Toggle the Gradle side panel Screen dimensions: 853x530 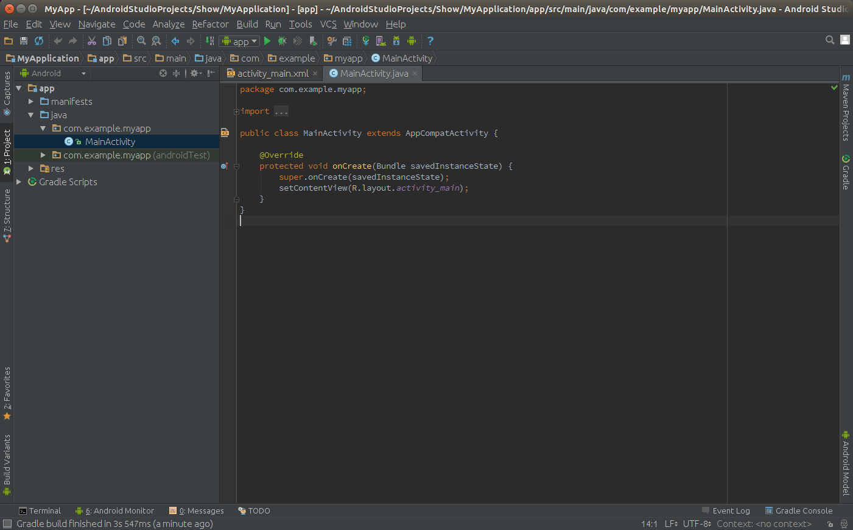(x=846, y=172)
